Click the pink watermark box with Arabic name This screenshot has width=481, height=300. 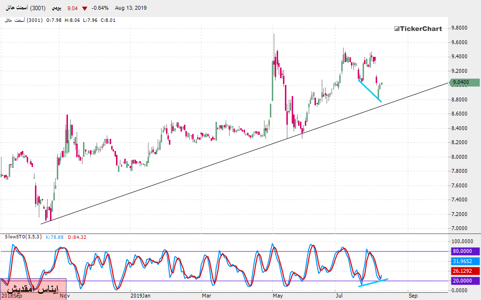(x=33, y=288)
